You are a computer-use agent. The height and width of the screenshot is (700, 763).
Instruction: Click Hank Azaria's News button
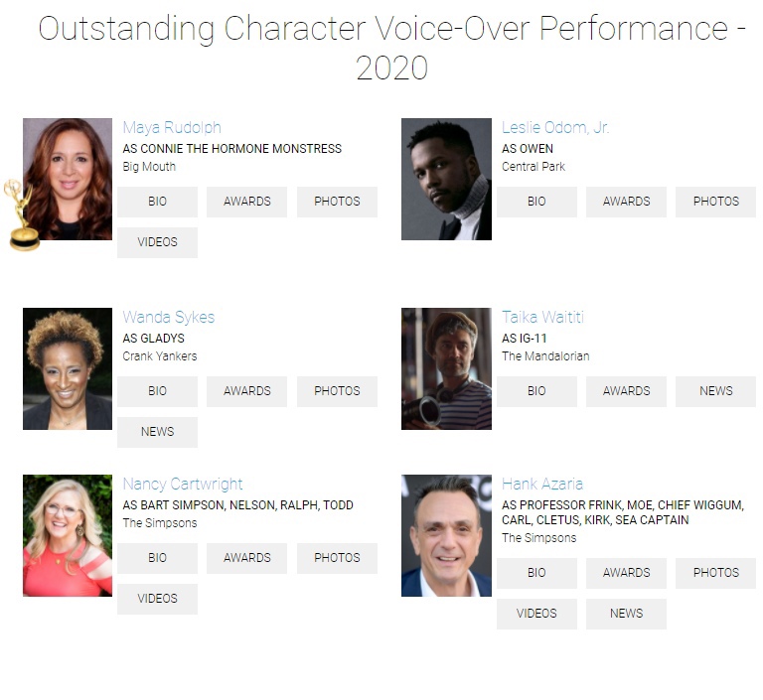[626, 614]
